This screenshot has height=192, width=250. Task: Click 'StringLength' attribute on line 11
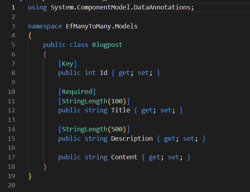pos(85,101)
